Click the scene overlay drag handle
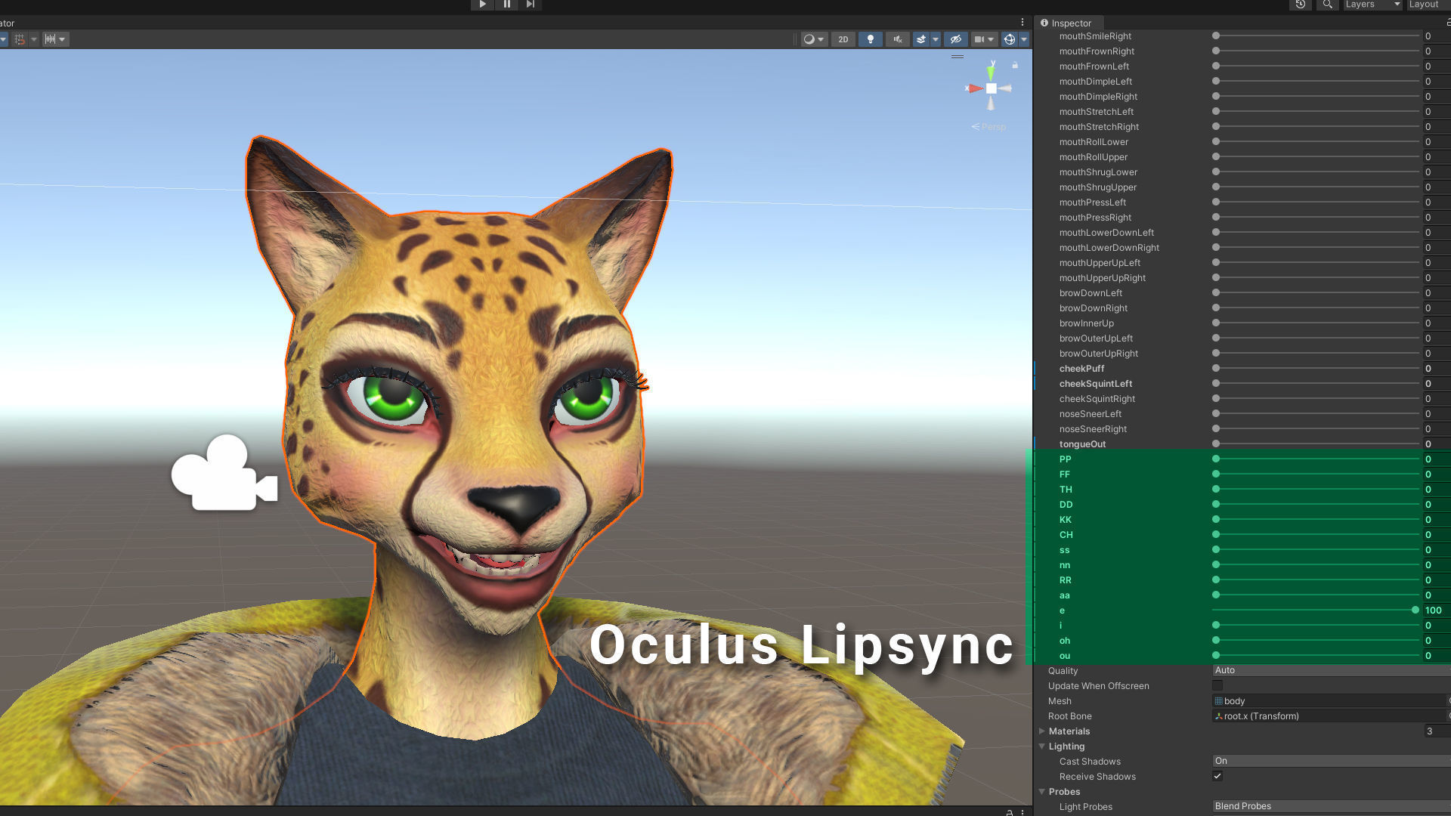This screenshot has height=816, width=1451. [958, 57]
